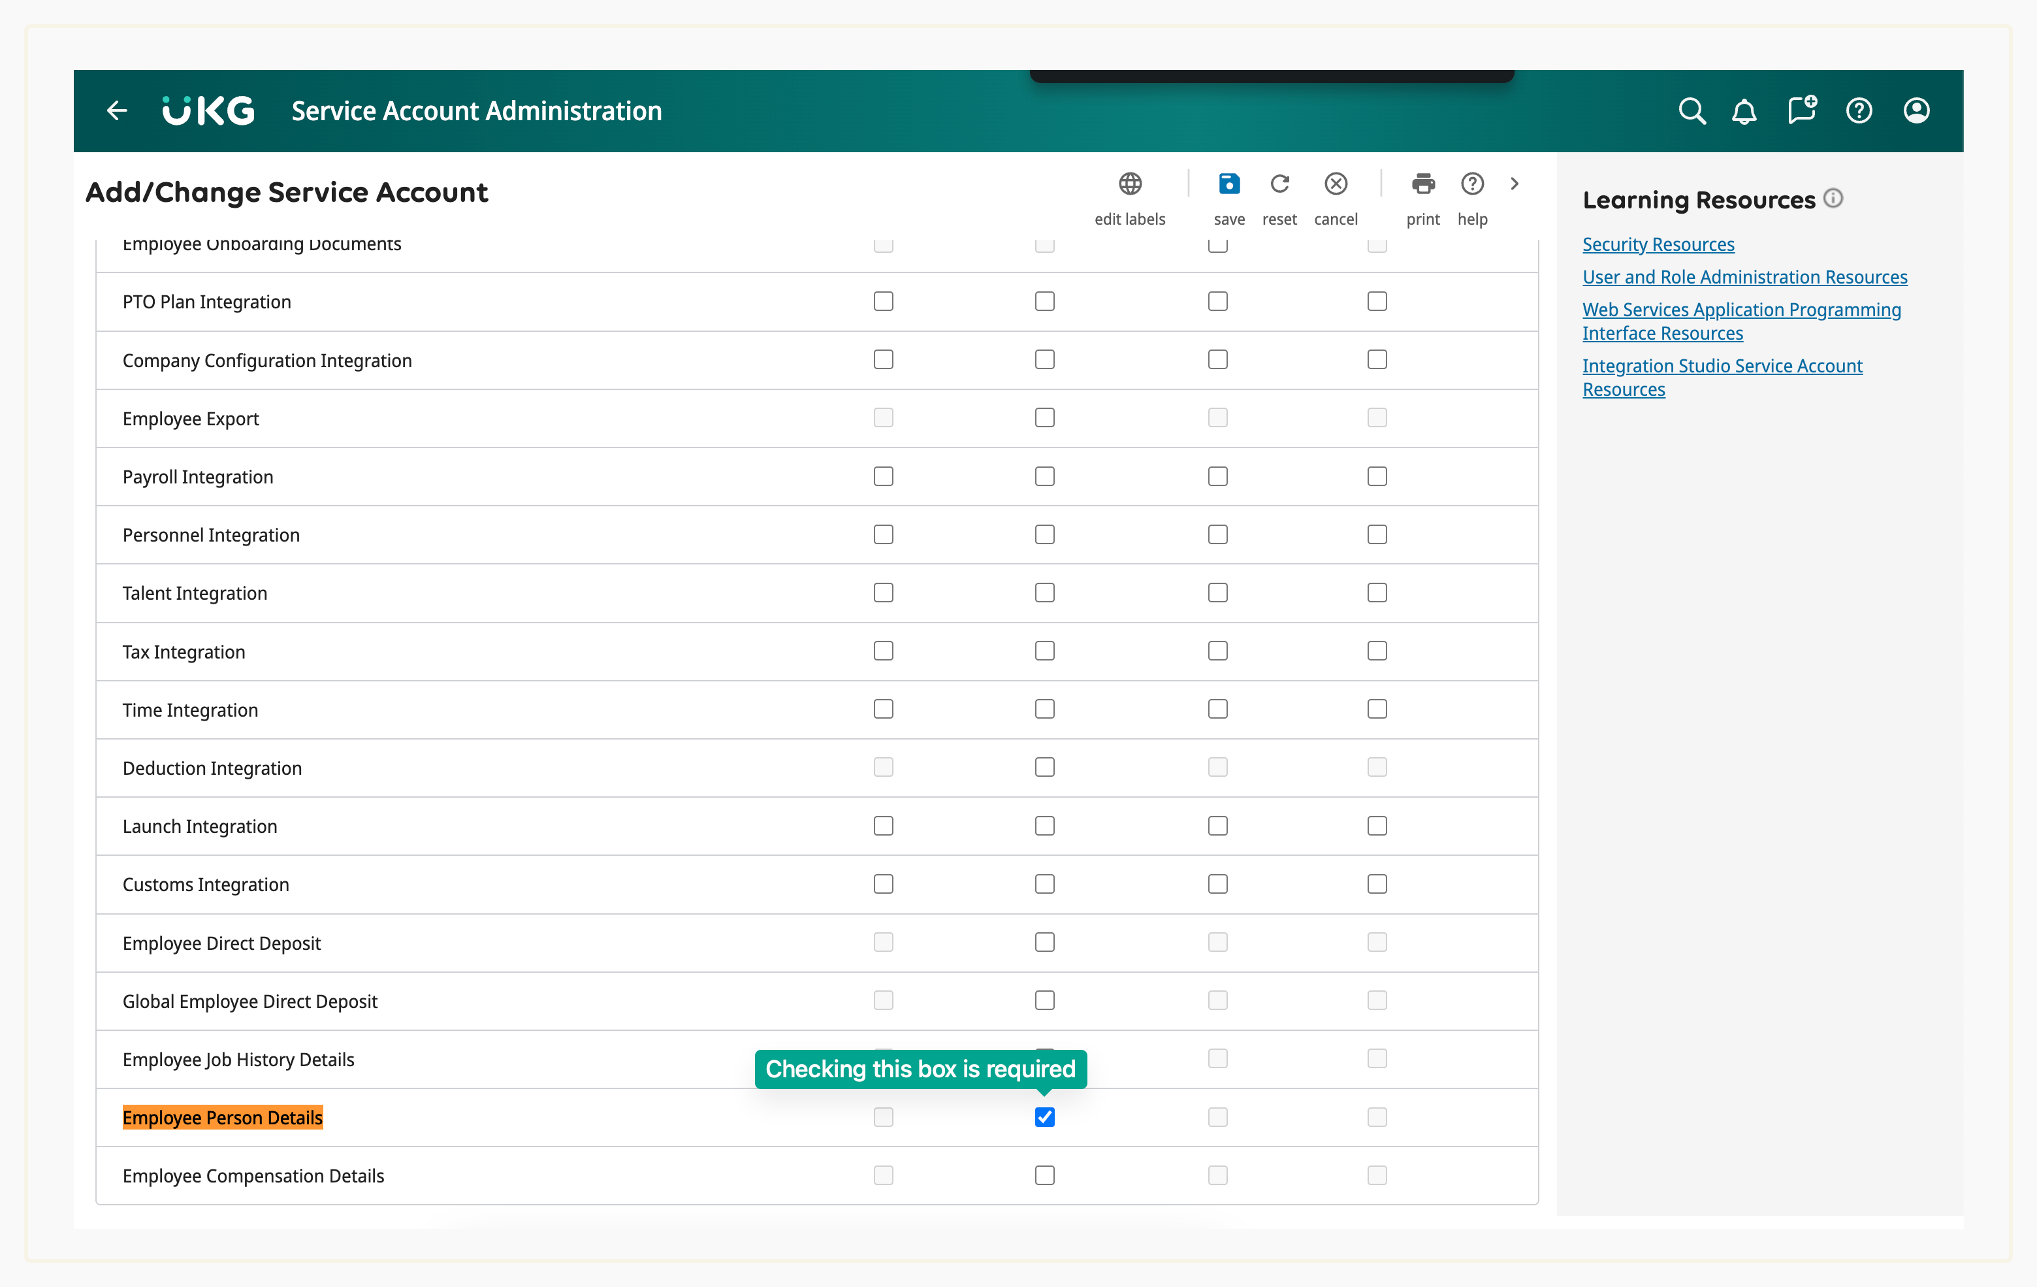Viewport: 2037px width, 1287px height.
Task: Check last checkbox in Payroll Integration row
Action: (1376, 476)
